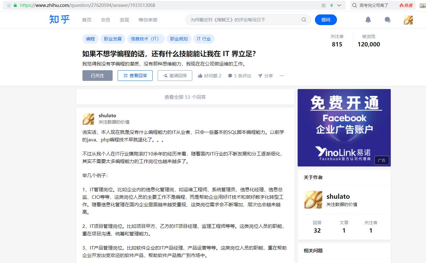The height and width of the screenshot is (263, 426).
Task: Click the shulato name in 关于作者 card
Action: pos(338,197)
